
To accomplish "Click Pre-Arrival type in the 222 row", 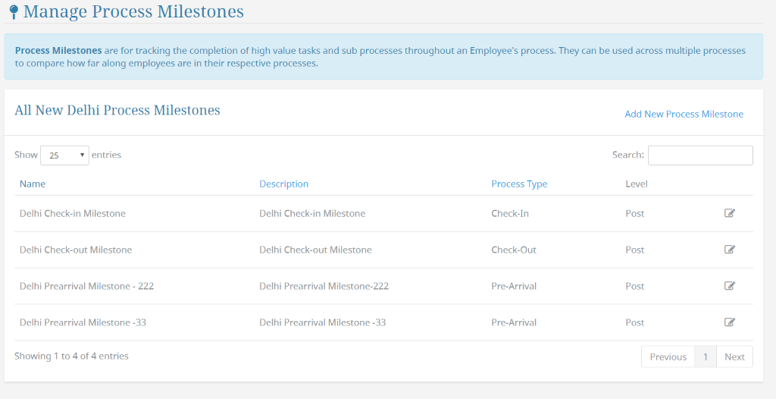I will (x=514, y=286).
